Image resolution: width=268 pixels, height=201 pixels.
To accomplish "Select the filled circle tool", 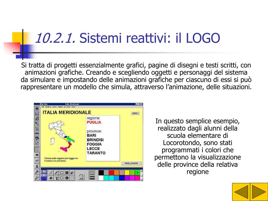I will point(67,178).
